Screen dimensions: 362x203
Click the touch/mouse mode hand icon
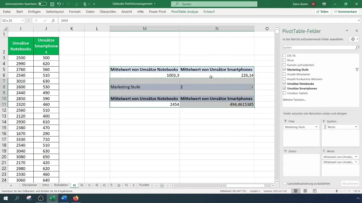pos(85,4)
